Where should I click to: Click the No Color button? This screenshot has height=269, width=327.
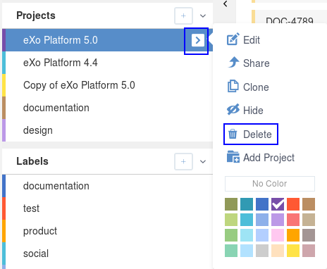point(270,184)
